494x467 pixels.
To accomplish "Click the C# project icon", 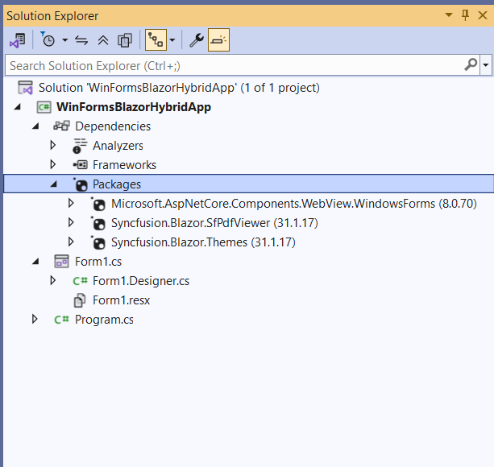I will (44, 107).
